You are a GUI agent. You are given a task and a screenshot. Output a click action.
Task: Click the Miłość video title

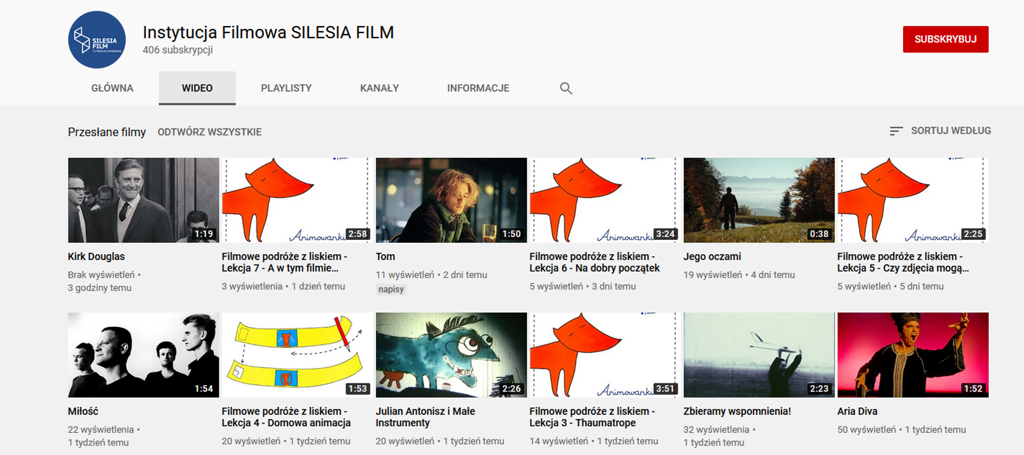pos(83,411)
